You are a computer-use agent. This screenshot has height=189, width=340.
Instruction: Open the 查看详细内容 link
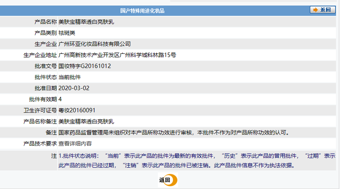click(75, 143)
